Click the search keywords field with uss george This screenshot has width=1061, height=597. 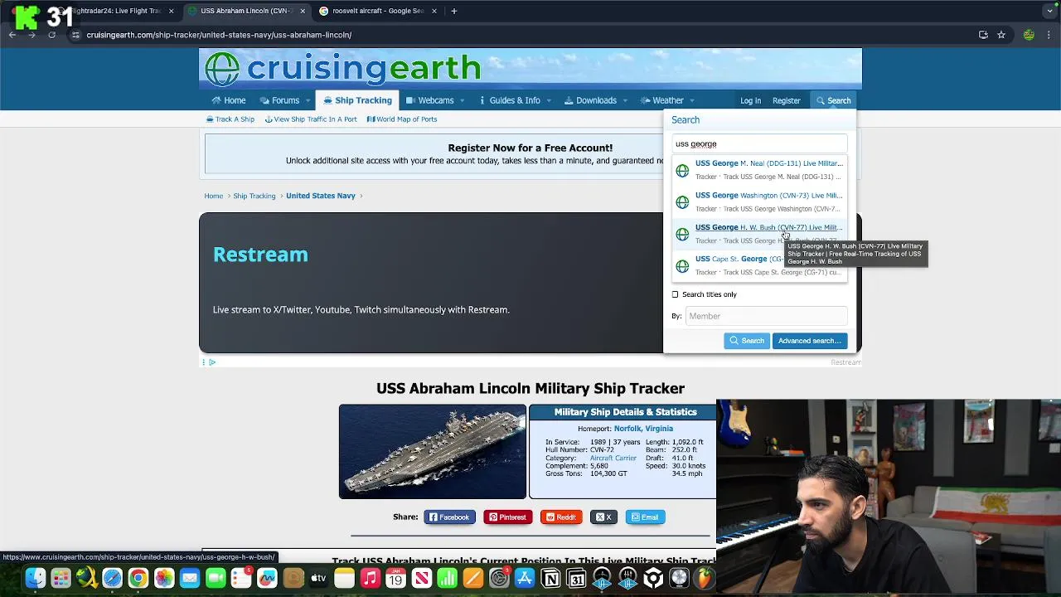pos(760,144)
